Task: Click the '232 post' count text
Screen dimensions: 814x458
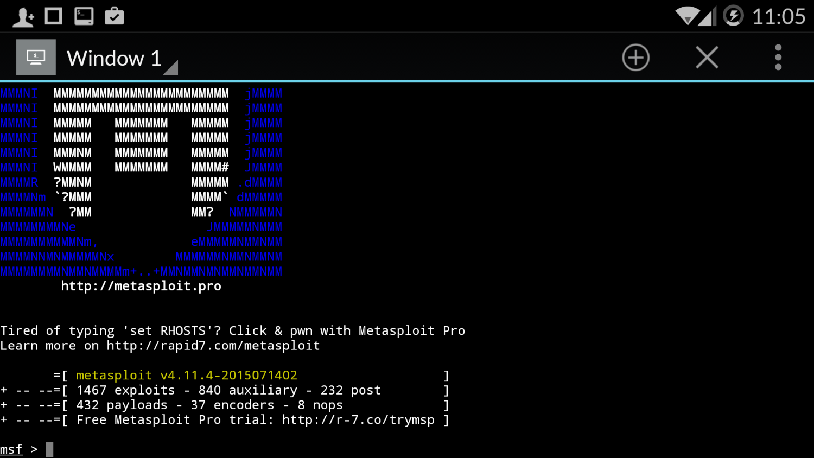Action: [x=351, y=390]
